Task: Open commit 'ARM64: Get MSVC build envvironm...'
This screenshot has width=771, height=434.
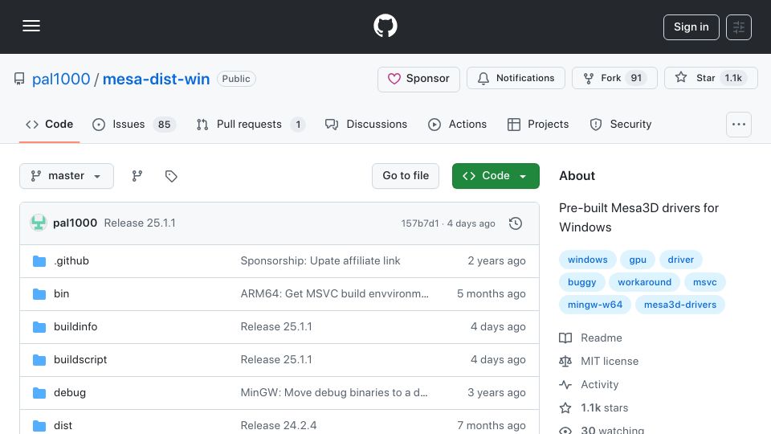Action: pyautogui.click(x=334, y=294)
